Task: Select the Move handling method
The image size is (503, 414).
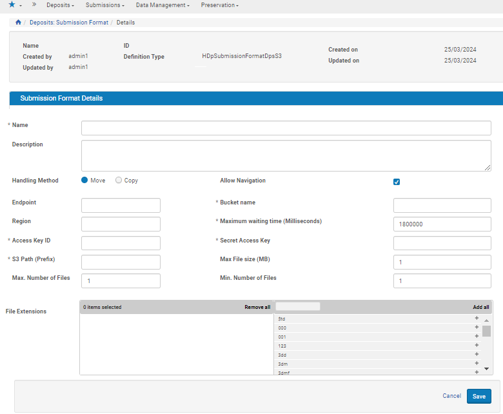Action: coord(84,180)
